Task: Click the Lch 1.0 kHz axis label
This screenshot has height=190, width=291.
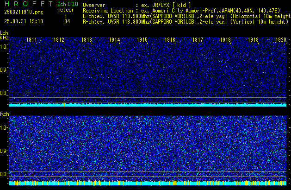Action: [3, 47]
